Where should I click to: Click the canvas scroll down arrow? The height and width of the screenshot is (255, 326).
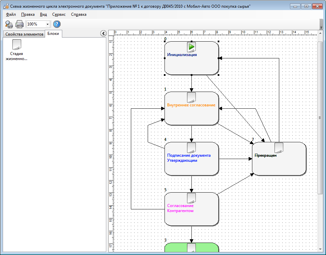pyautogui.click(x=320, y=249)
